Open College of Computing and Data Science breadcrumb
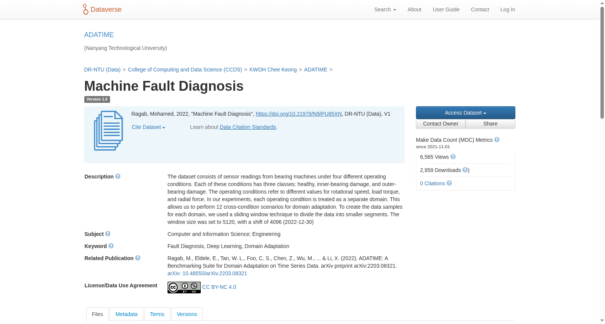The image size is (605, 324). (185, 70)
